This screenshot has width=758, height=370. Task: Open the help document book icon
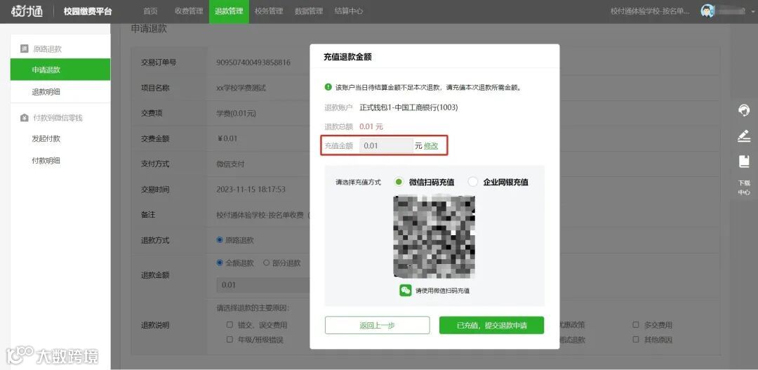coord(744,161)
